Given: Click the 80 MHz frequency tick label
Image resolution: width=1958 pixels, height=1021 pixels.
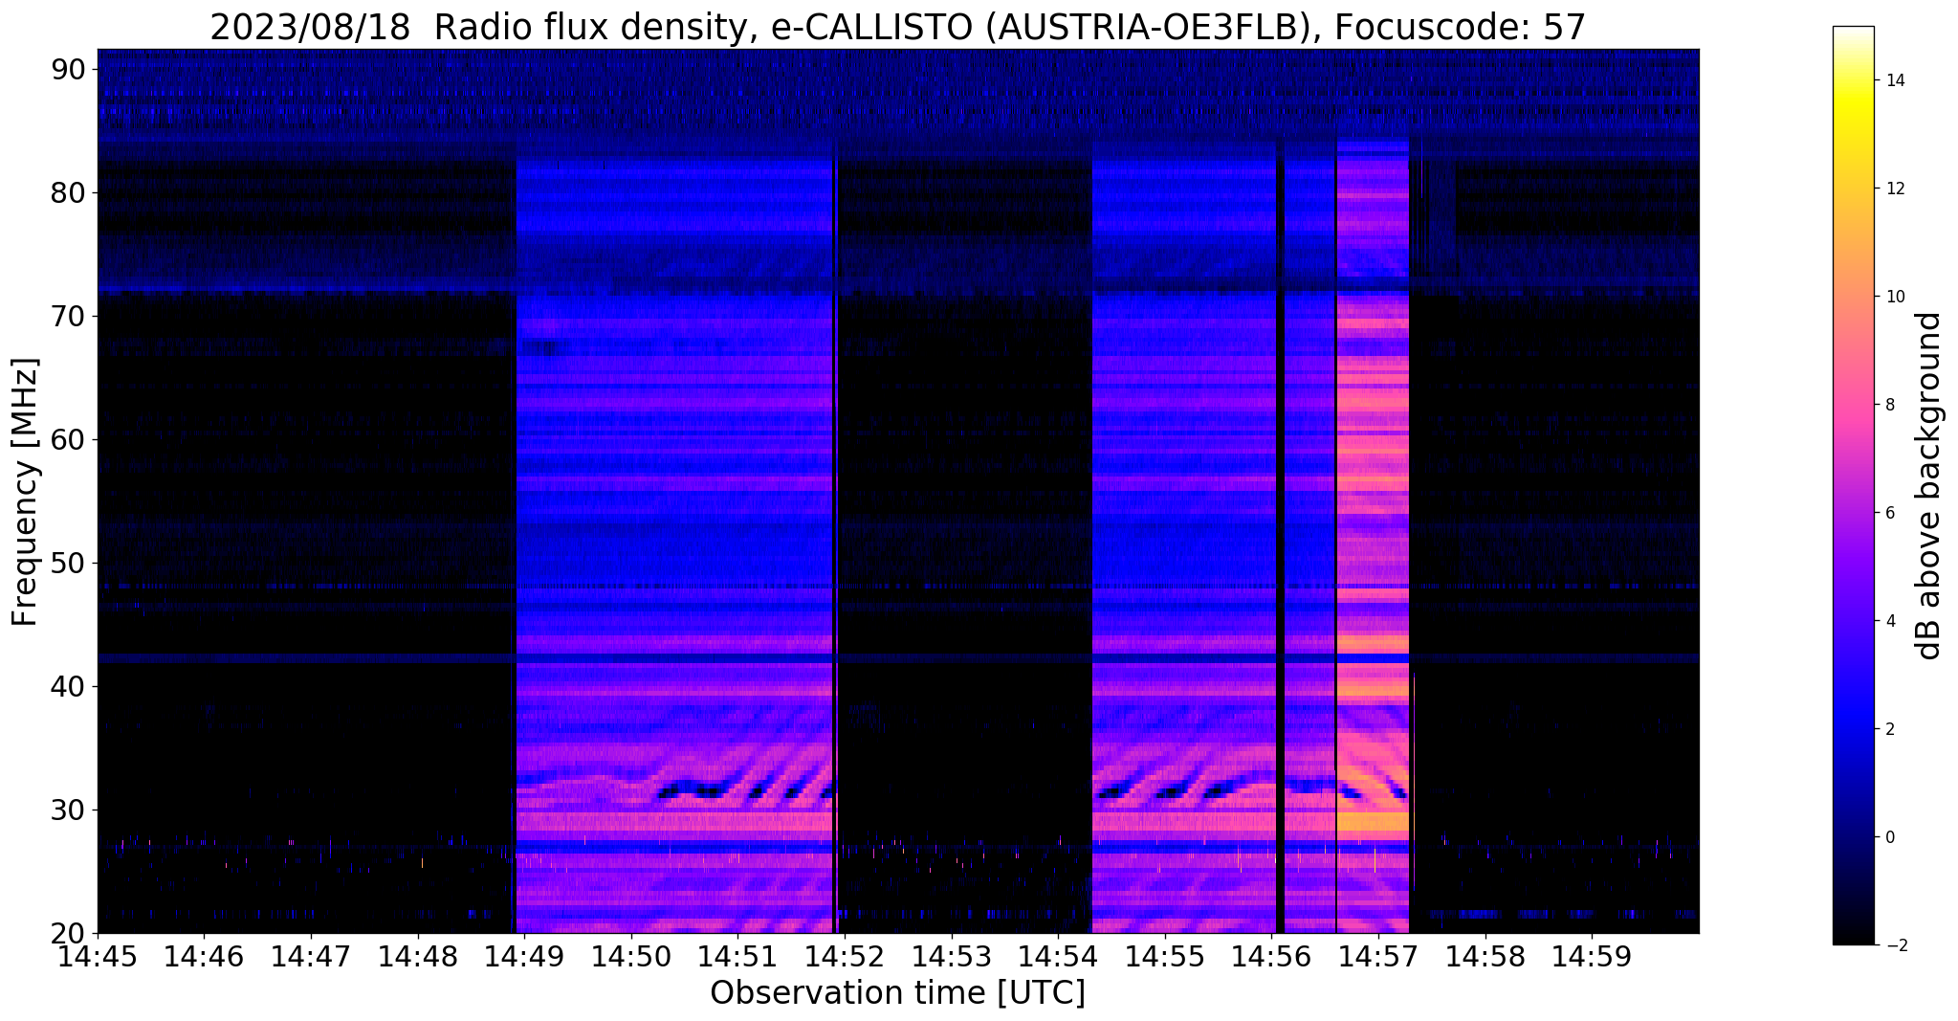Looking at the screenshot, I should [x=70, y=193].
